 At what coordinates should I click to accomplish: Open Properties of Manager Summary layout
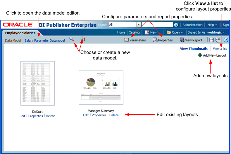click(99, 115)
